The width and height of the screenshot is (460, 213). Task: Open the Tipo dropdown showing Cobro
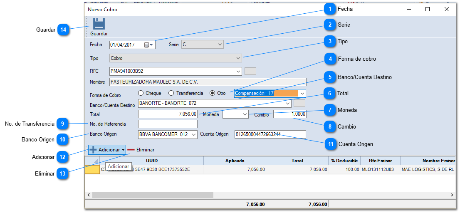coord(238,58)
